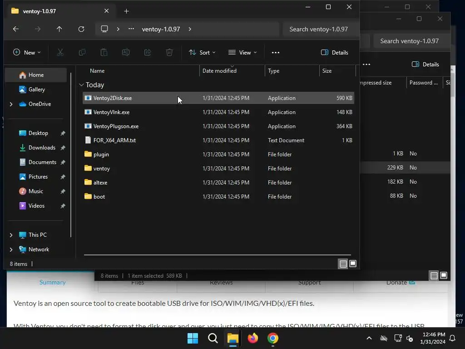This screenshot has width=465, height=349.
Task: Select the altexe folder
Action: [218, 183]
